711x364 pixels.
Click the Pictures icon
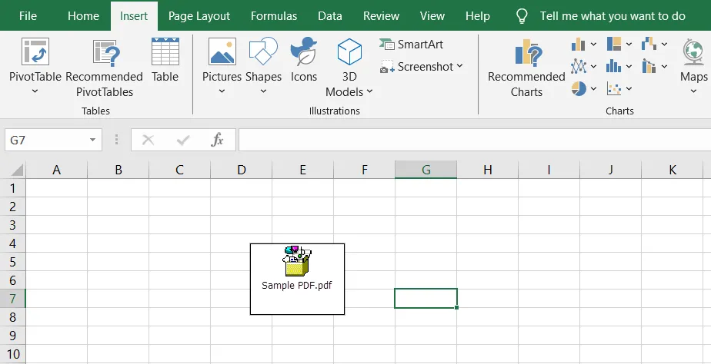point(222,51)
